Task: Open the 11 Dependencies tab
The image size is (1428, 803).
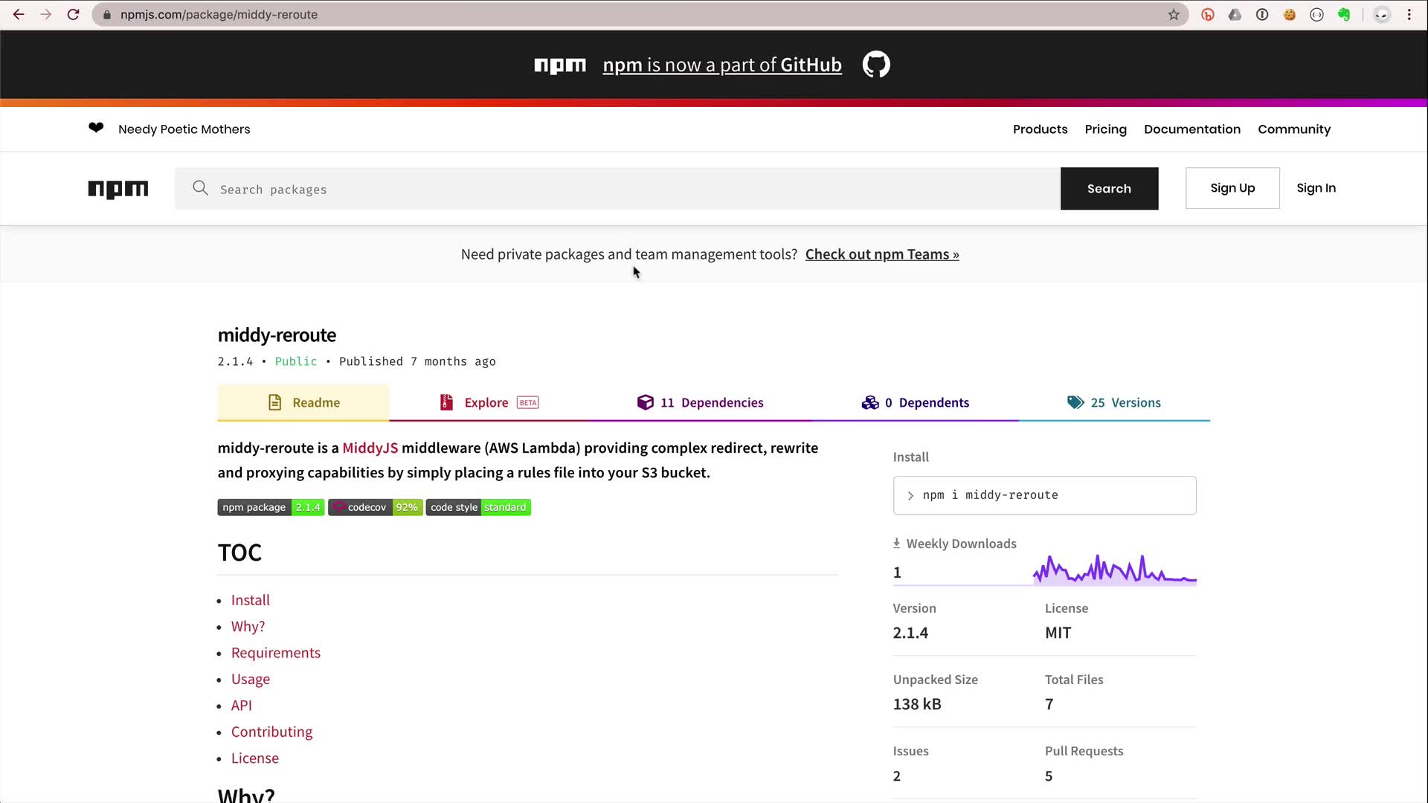Action: pos(701,402)
